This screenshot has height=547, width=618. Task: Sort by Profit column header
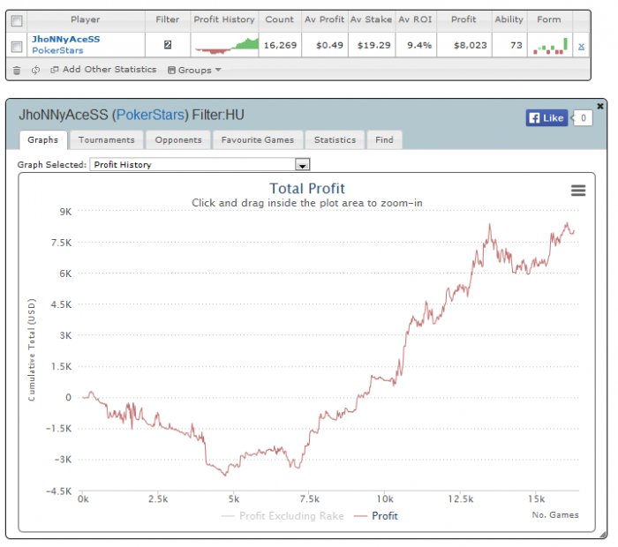click(x=463, y=19)
